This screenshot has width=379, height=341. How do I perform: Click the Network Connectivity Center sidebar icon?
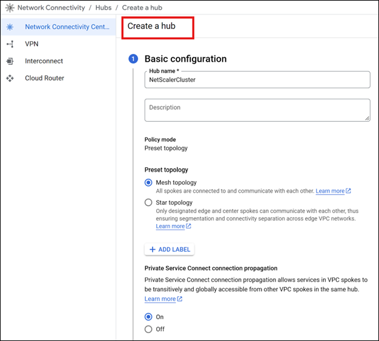pyautogui.click(x=10, y=27)
